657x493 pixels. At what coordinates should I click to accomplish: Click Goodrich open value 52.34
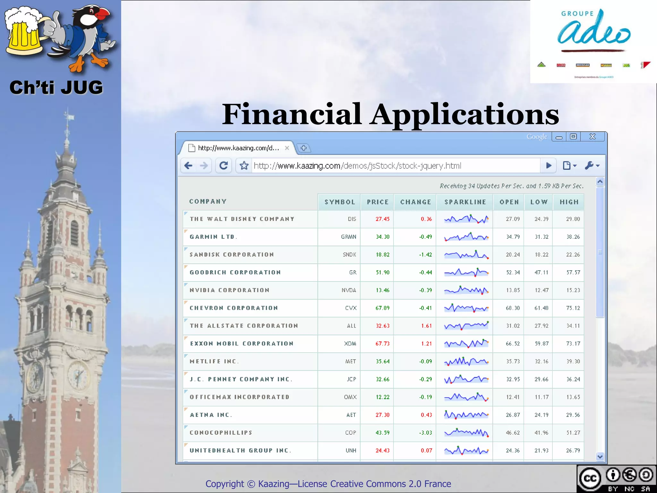click(x=513, y=272)
